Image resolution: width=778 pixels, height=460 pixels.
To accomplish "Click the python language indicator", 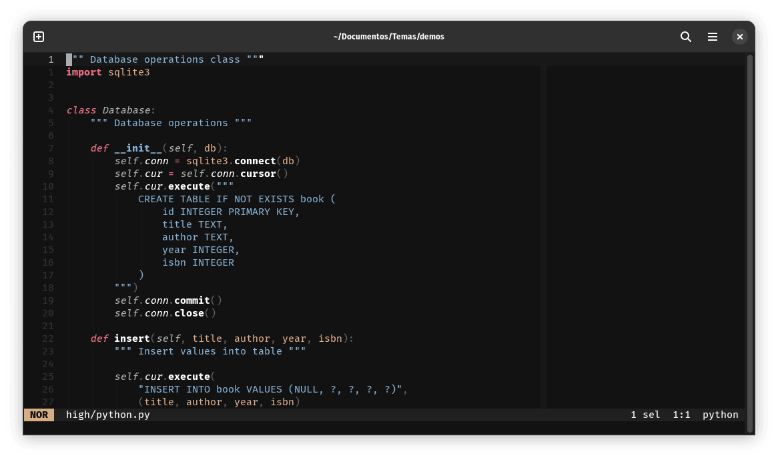I will pyautogui.click(x=721, y=415).
